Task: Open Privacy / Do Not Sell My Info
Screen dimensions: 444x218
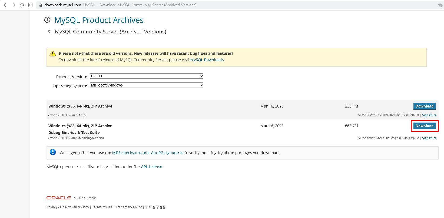Action: coord(68,207)
